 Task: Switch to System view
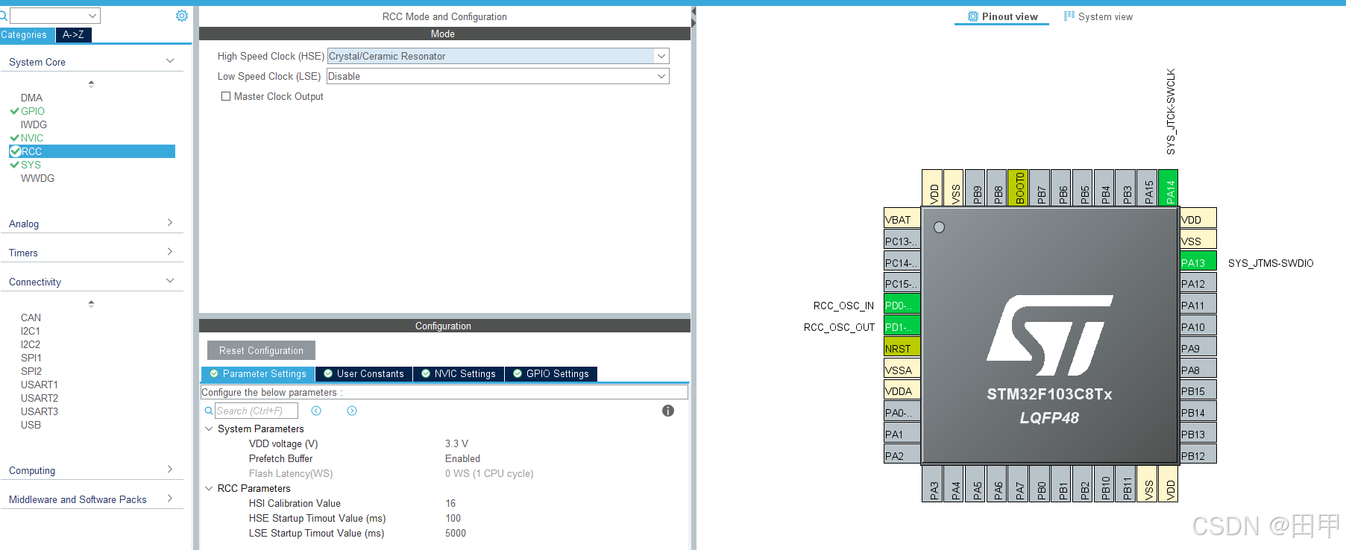1098,16
